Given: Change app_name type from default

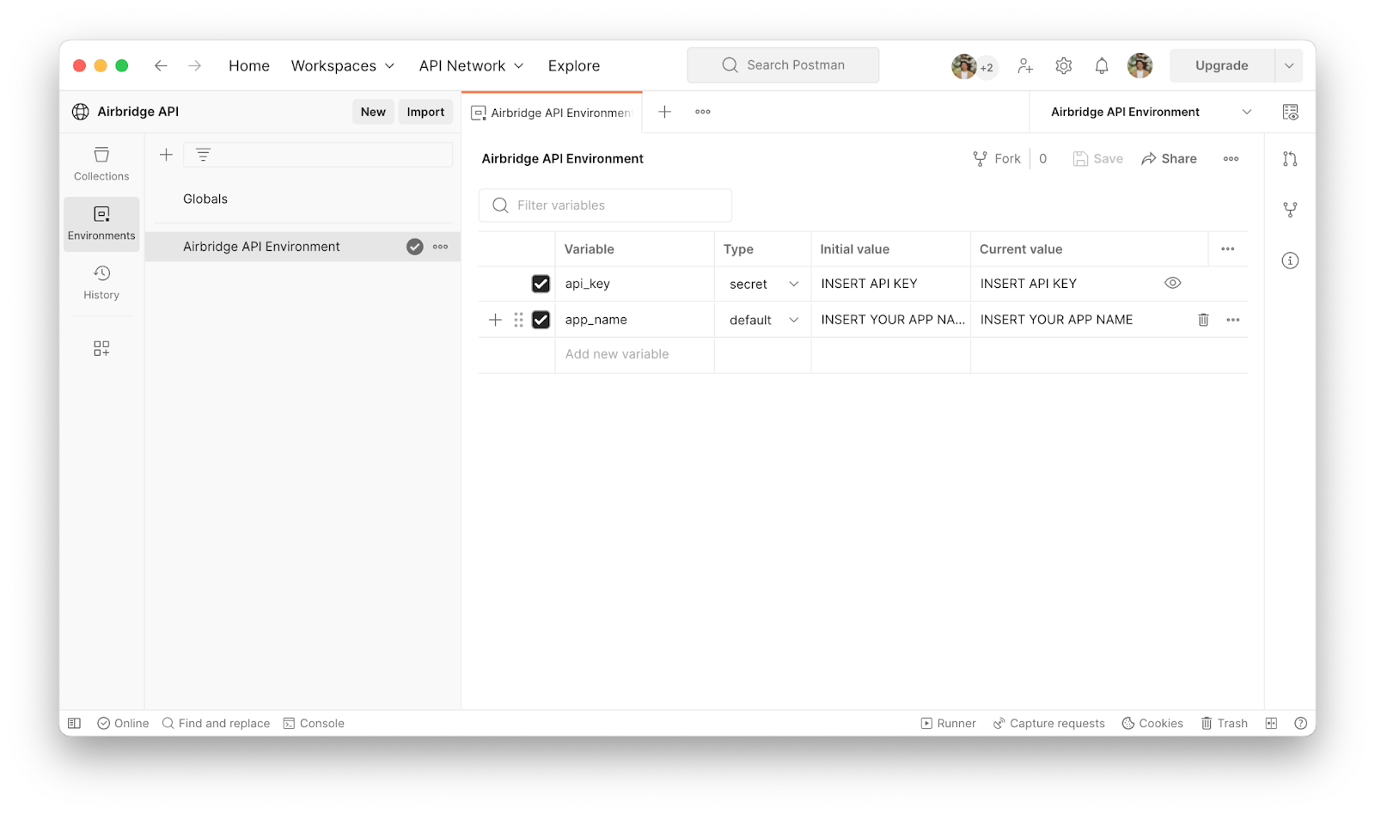Looking at the screenshot, I should click(764, 320).
